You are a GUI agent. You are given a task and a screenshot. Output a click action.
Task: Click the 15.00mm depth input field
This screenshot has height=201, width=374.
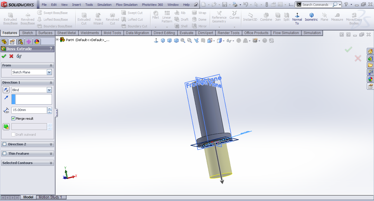29,110
